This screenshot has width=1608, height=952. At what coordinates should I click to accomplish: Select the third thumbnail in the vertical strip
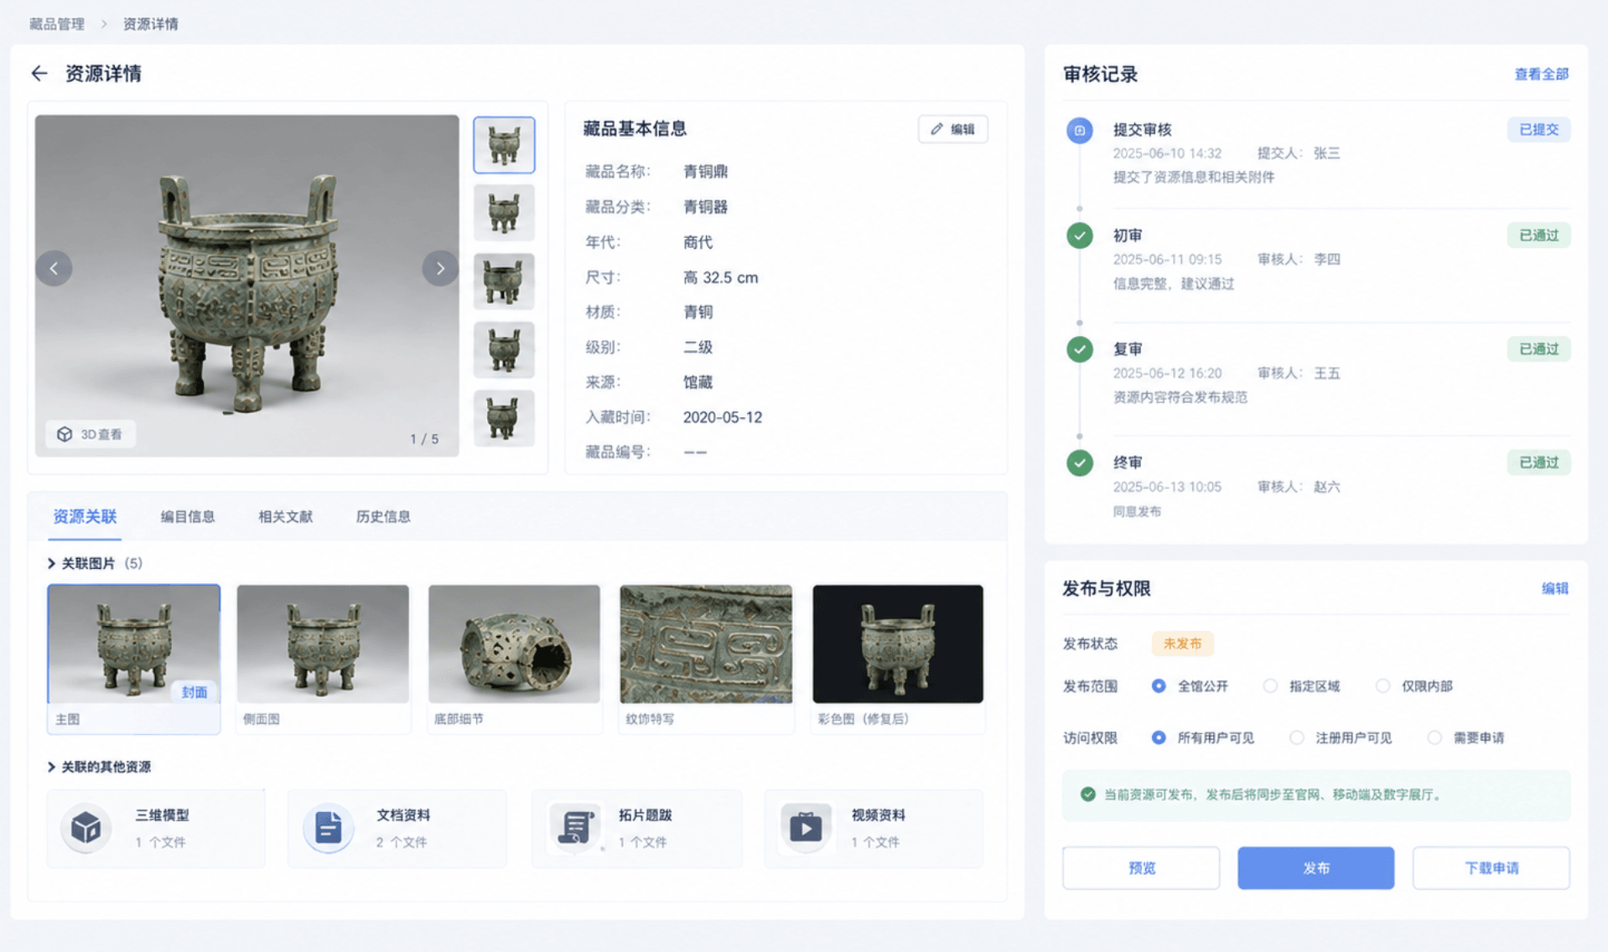pyautogui.click(x=504, y=282)
